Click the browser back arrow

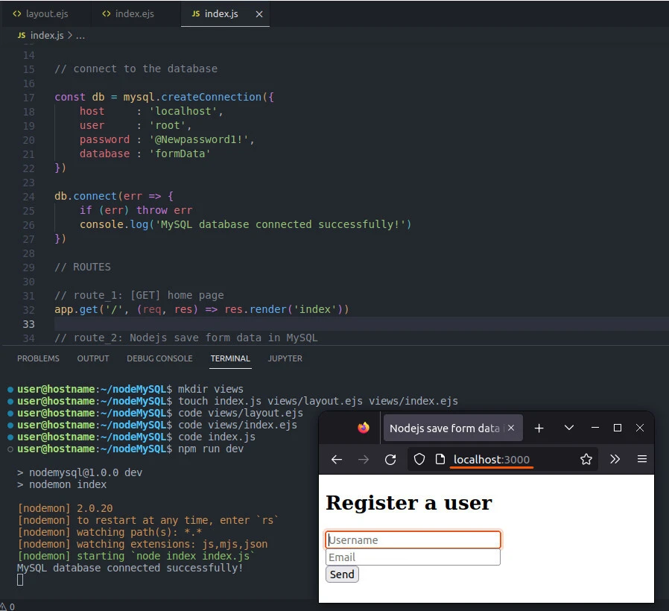pos(337,459)
